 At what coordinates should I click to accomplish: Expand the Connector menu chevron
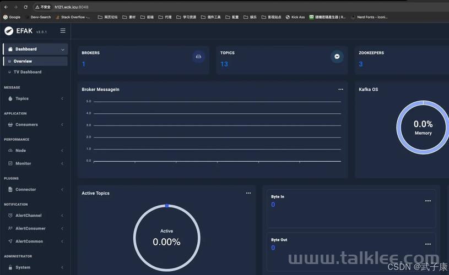tap(62, 190)
